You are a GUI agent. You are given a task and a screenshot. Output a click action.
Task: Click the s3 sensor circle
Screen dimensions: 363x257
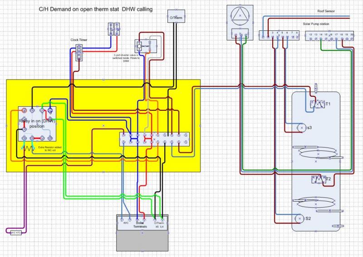click(x=300, y=128)
